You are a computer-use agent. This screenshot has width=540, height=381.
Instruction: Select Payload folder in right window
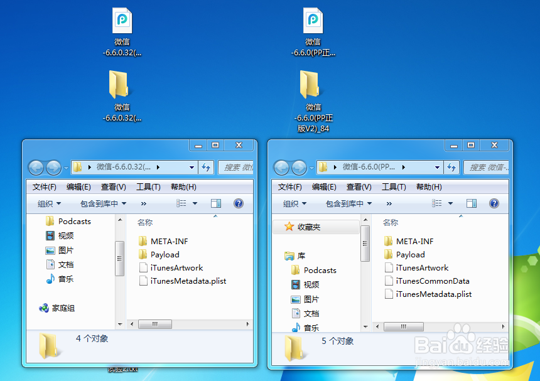click(404, 254)
